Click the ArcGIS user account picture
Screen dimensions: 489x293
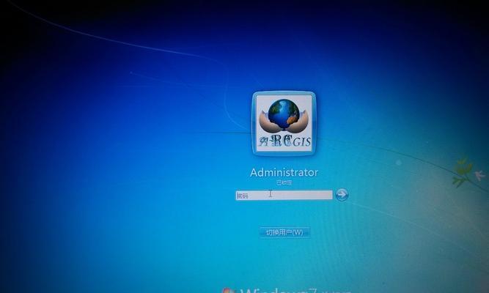coord(284,124)
